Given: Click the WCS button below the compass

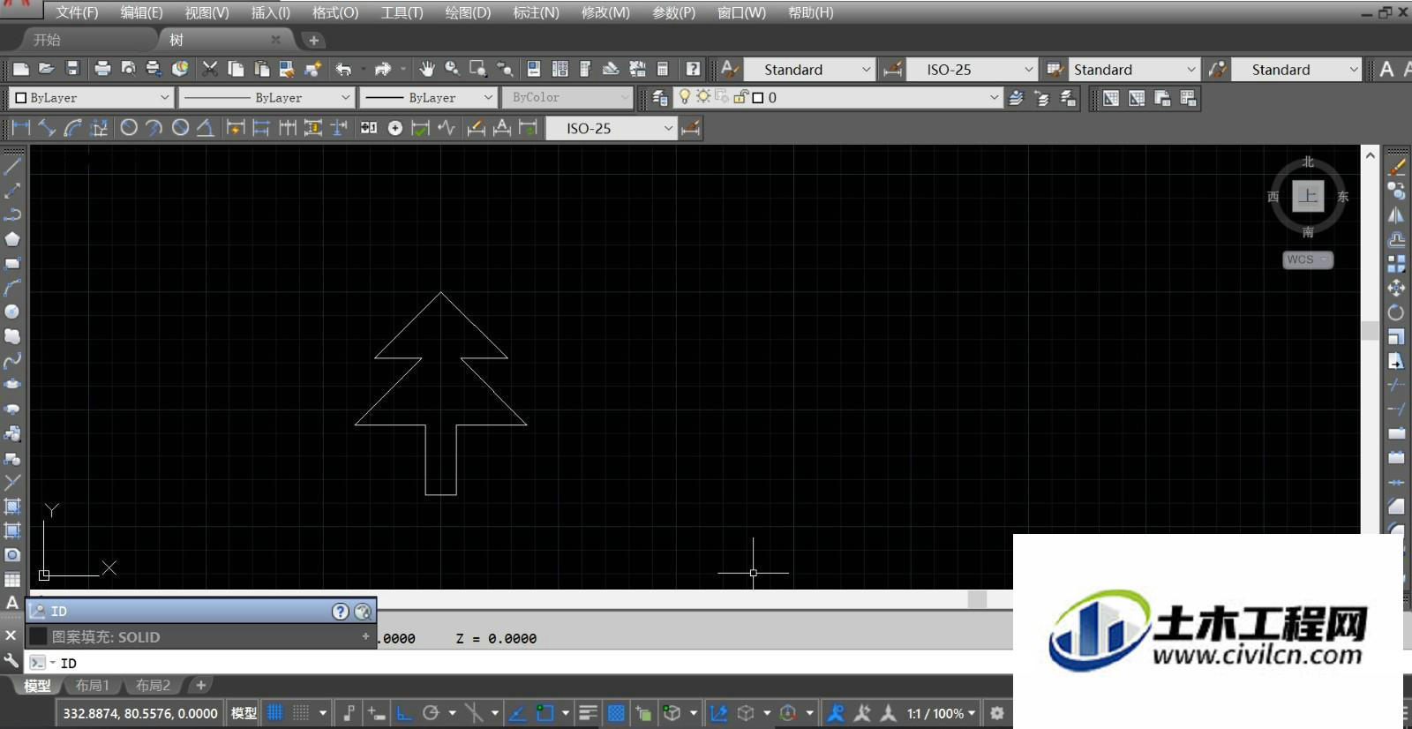Looking at the screenshot, I should point(1307,259).
